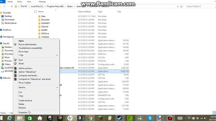Choose Add to archive...
The width and height of the screenshot is (216, 121).
26,68
